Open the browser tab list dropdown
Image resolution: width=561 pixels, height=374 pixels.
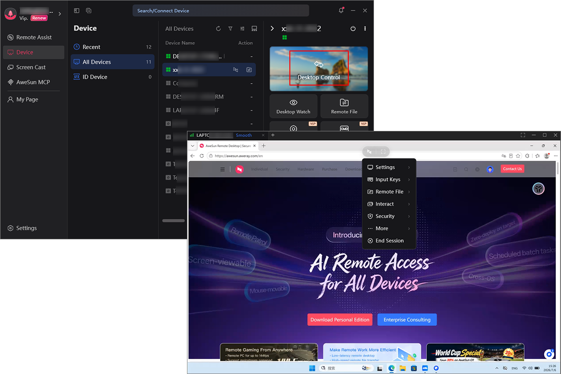tap(193, 146)
